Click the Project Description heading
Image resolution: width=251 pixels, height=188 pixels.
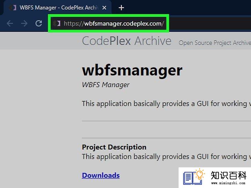(x=114, y=147)
